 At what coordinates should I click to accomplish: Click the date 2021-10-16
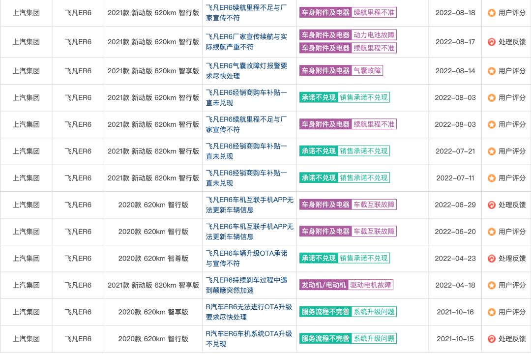tap(455, 312)
